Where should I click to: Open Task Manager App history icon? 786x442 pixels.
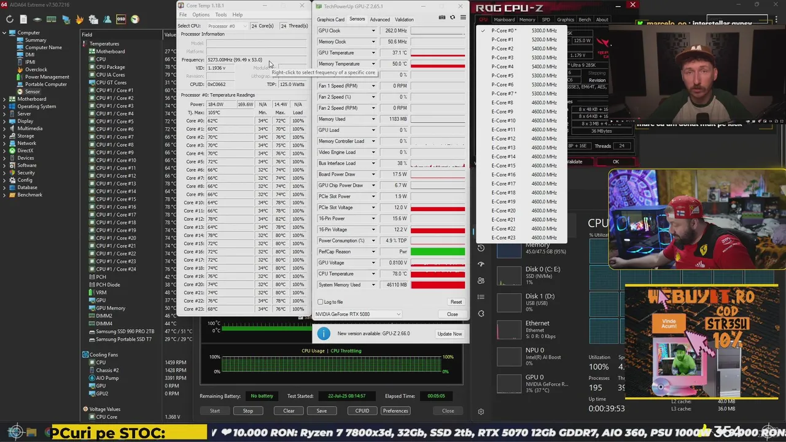(481, 248)
